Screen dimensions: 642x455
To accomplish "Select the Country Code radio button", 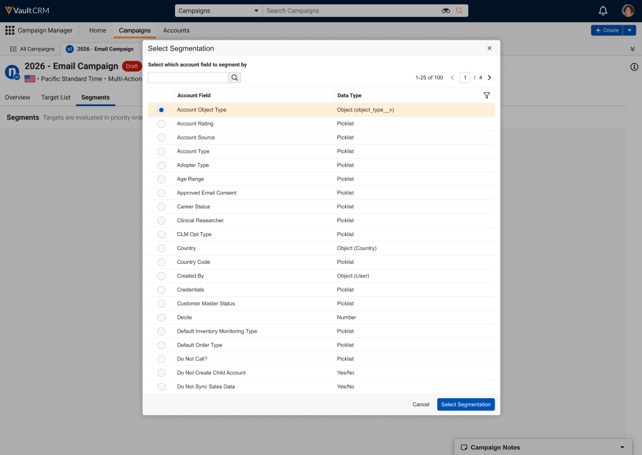I will tap(161, 262).
